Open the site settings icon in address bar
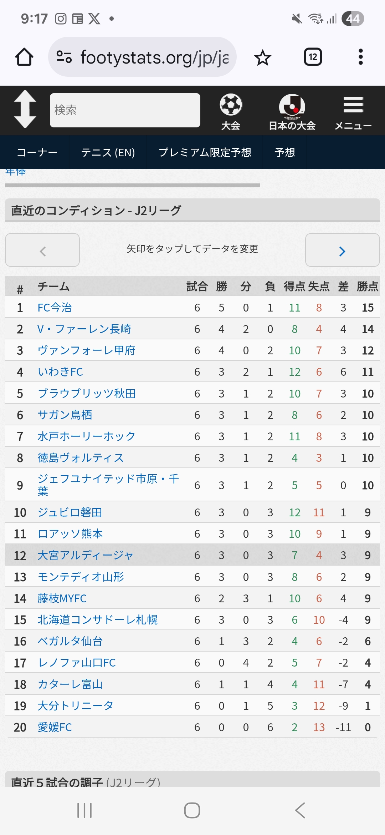This screenshot has height=835, width=385. click(x=64, y=57)
